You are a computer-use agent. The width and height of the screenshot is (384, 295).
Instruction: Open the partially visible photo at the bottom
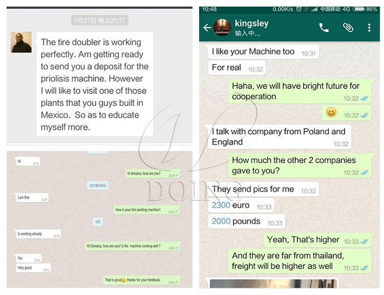coord(273,283)
